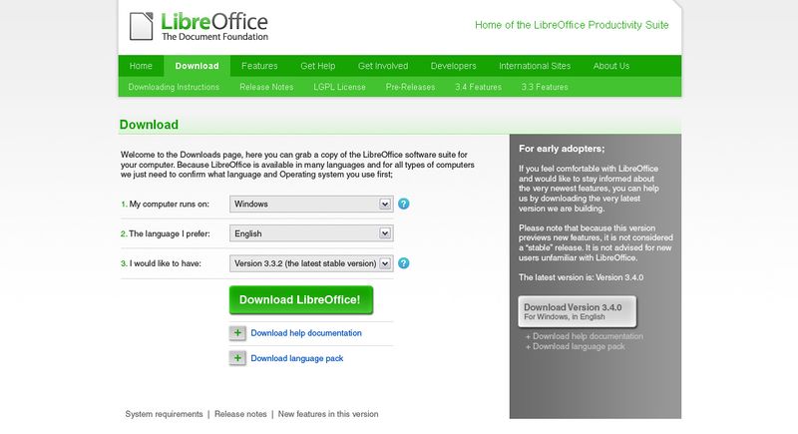Click sidebar Download language pack link
Screen dimensions: 798x434
click(x=579, y=346)
